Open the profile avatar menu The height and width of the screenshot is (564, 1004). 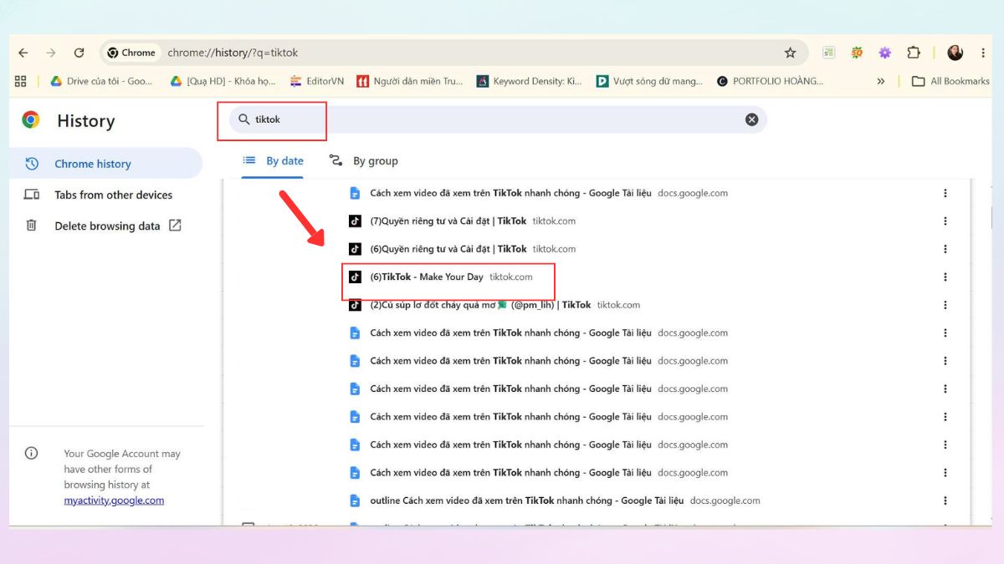click(955, 53)
